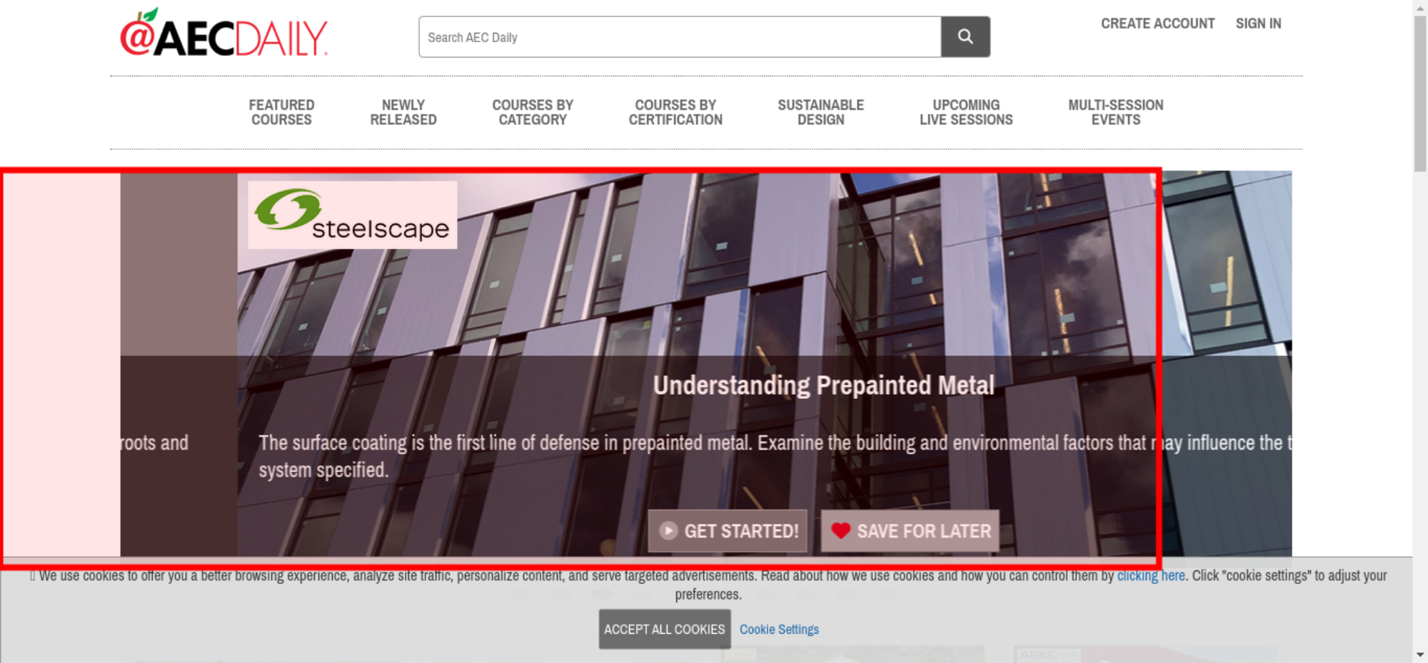Click the Sign In link
Image resolution: width=1428 pixels, height=663 pixels.
coord(1258,24)
